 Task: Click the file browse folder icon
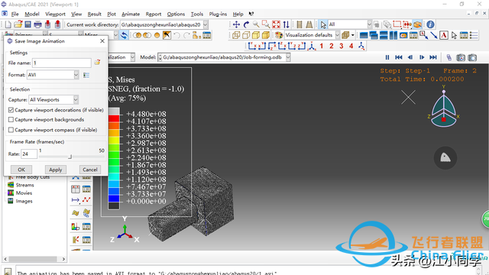[x=97, y=63]
